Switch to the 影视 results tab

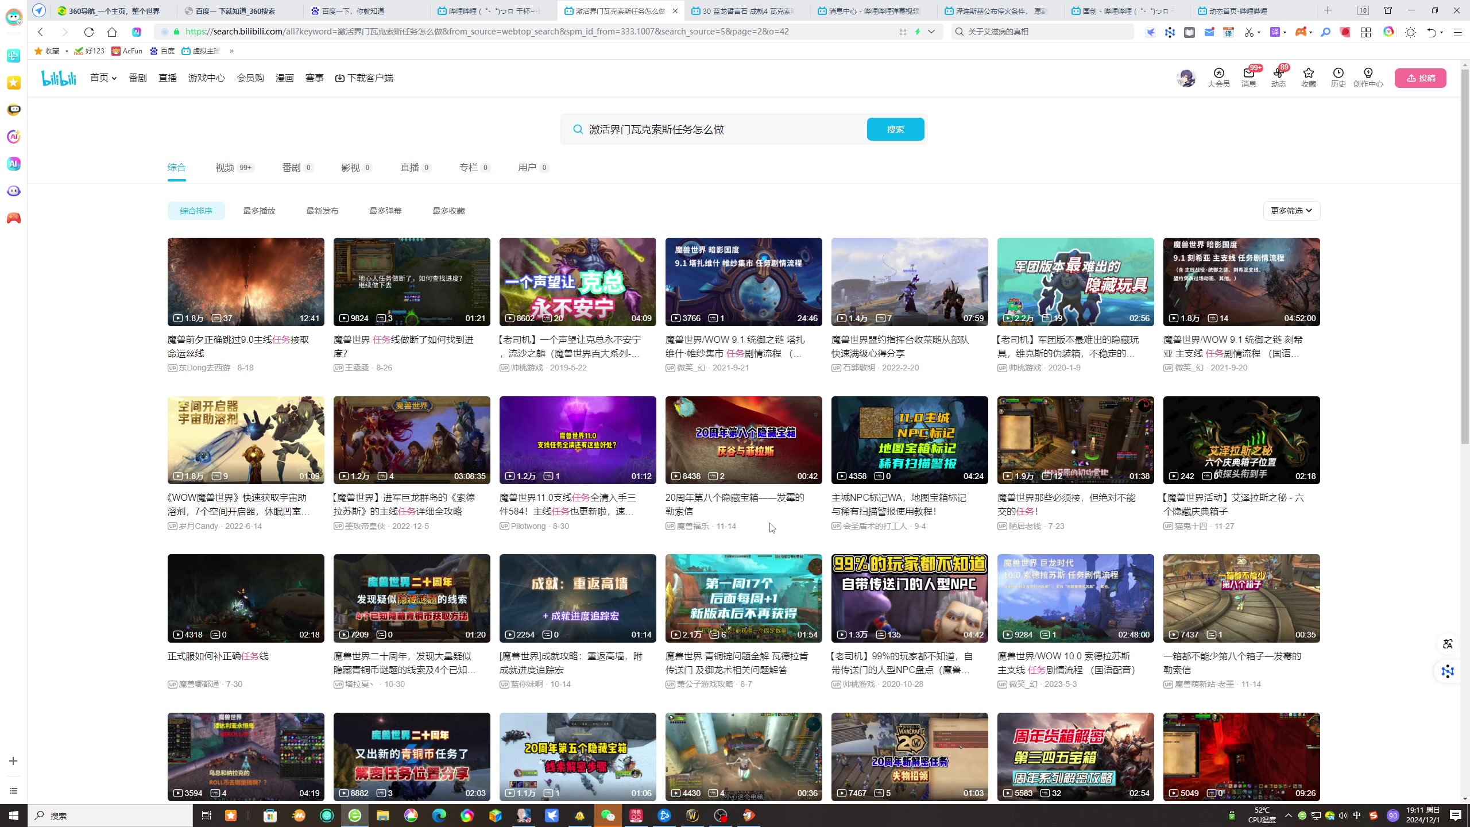tap(356, 167)
